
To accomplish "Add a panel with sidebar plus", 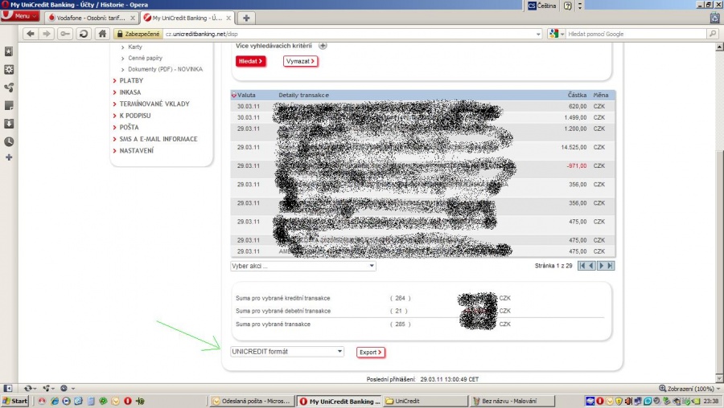I will [9, 157].
